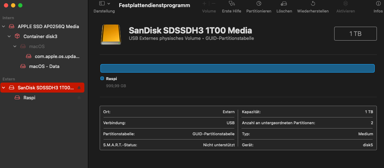Select the Raspi volume in sidebar
Viewport: 384px width, 168px height.
[x=29, y=98]
